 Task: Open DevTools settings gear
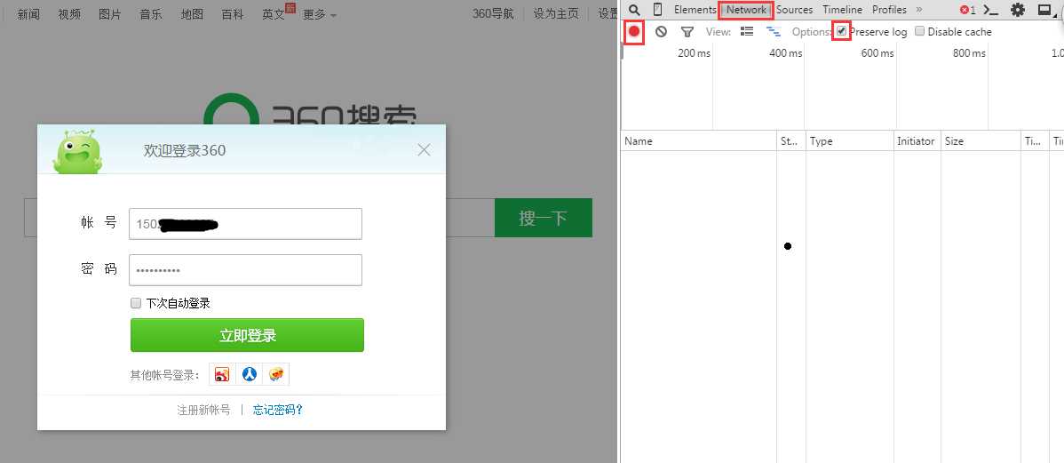[x=1017, y=10]
